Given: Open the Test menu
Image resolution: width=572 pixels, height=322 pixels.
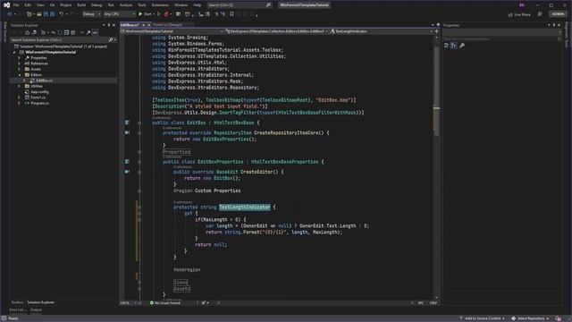Looking at the screenshot, I should tap(111, 5).
